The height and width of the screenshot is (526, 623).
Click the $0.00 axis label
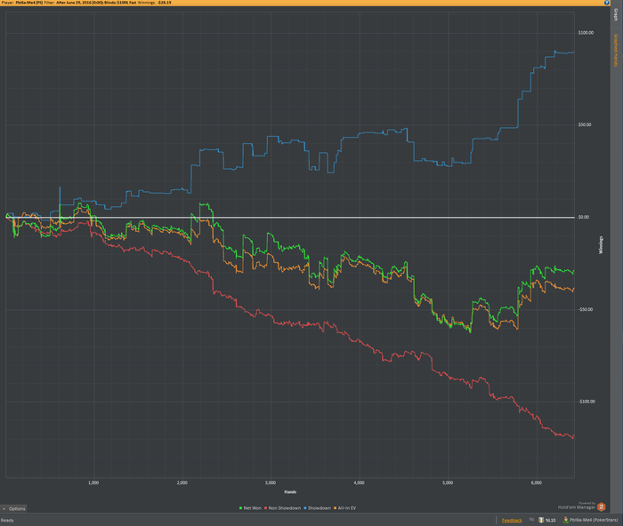tap(583, 217)
